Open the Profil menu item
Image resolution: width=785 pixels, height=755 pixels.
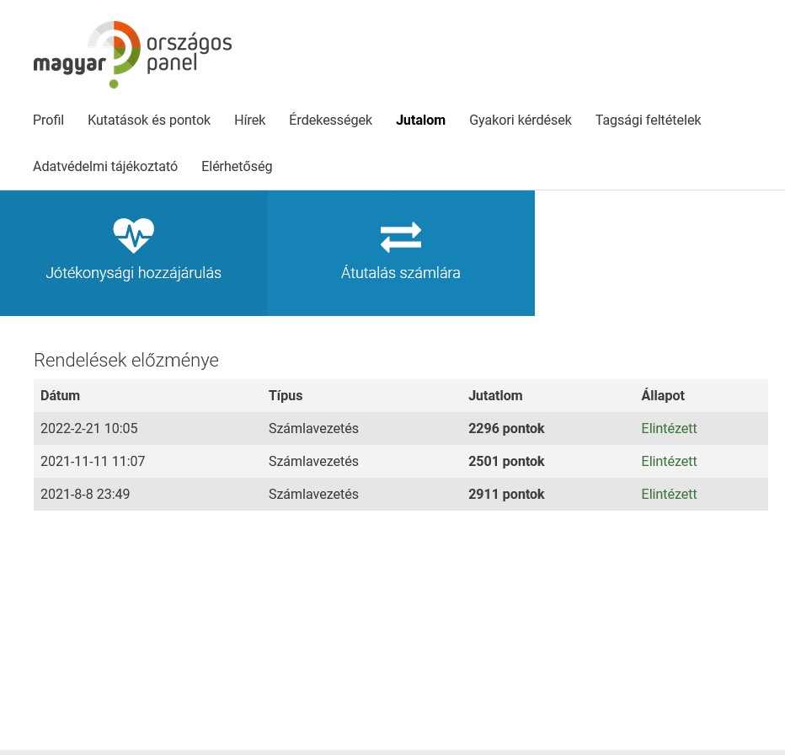48,120
